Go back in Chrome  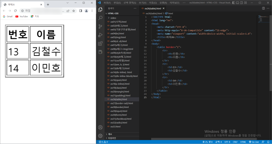click(x=4, y=11)
